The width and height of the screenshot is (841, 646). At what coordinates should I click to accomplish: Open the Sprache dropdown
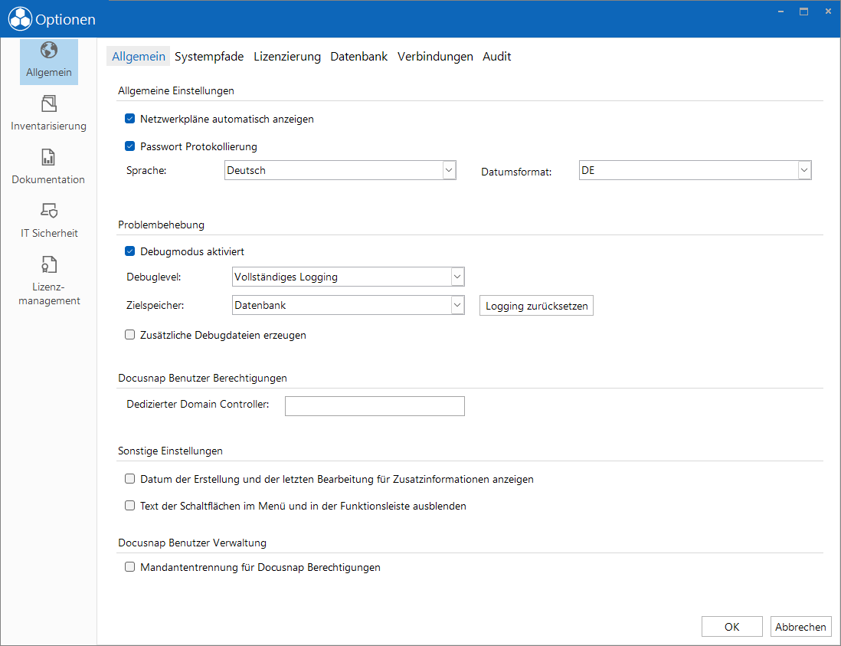(340, 170)
